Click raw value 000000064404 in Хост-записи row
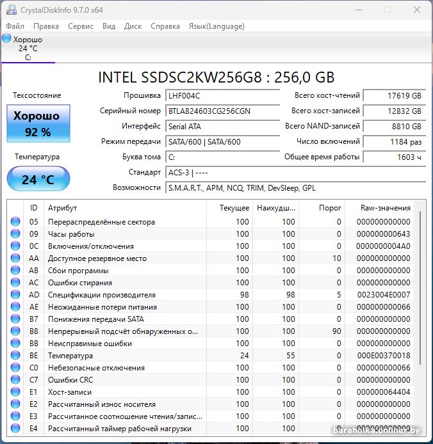The image size is (433, 444). click(x=384, y=392)
